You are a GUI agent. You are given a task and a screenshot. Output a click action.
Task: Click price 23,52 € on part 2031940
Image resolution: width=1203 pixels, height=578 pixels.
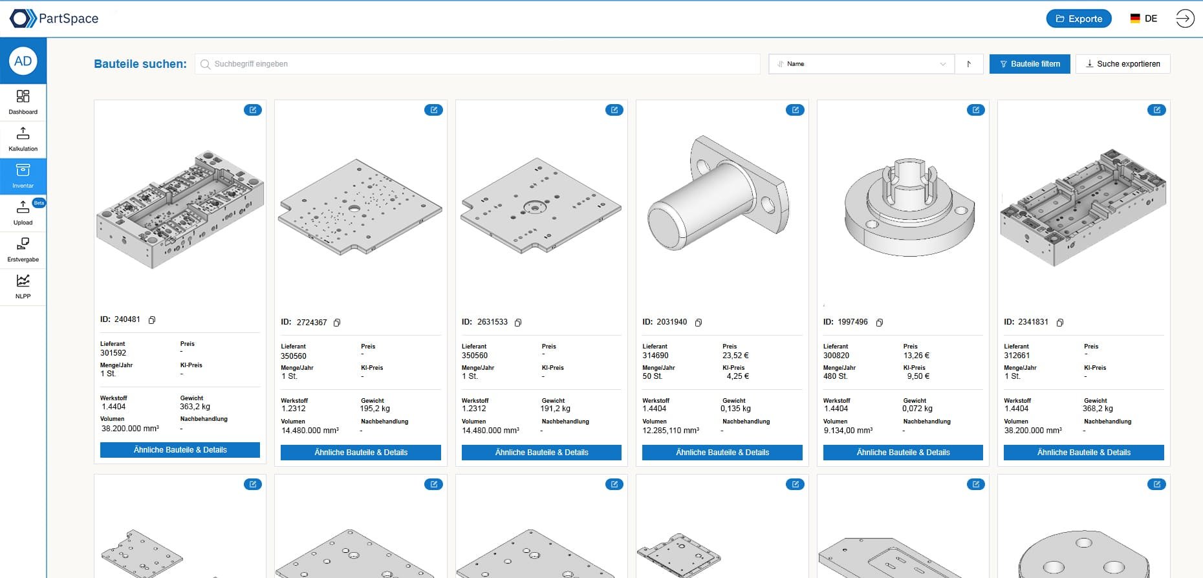pos(735,356)
